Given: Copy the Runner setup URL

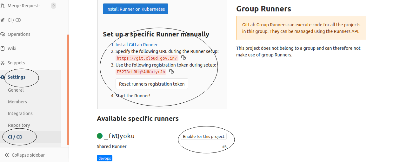Looking at the screenshot, I should [183, 58].
